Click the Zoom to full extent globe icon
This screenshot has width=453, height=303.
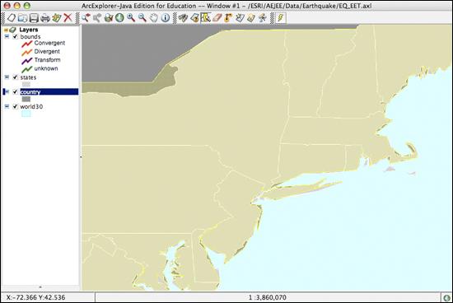coord(119,18)
